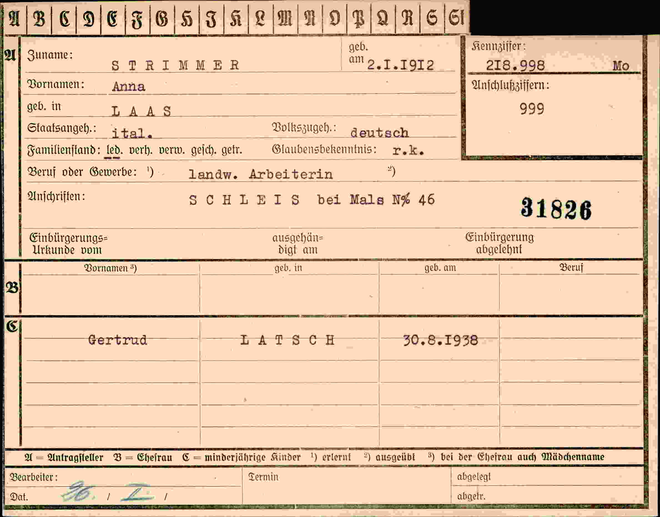Screen dimensions: 660x517
Task: Click the verh. marital option
Action: [x=141, y=150]
